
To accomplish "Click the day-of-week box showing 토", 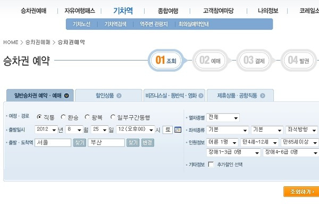I will click(167, 130).
